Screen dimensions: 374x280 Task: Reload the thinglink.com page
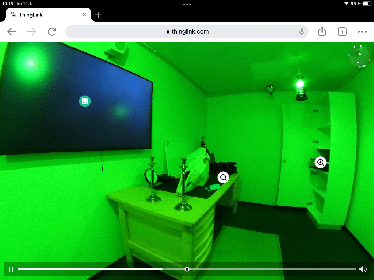click(x=52, y=32)
